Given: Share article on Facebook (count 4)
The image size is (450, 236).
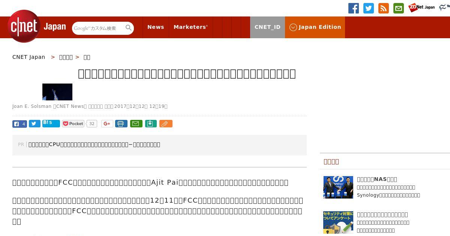Looking at the screenshot, I should [x=19, y=124].
